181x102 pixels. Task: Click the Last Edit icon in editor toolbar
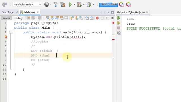pos(28,18)
